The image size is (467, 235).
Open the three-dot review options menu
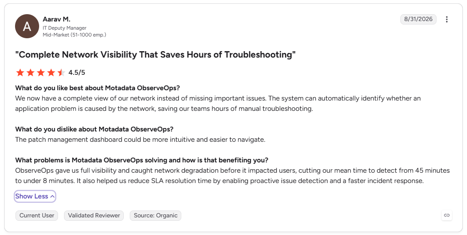pyautogui.click(x=446, y=19)
